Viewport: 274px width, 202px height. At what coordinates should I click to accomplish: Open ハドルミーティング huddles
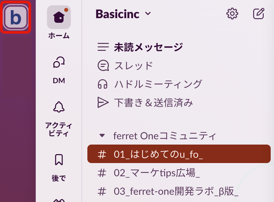tap(158, 84)
